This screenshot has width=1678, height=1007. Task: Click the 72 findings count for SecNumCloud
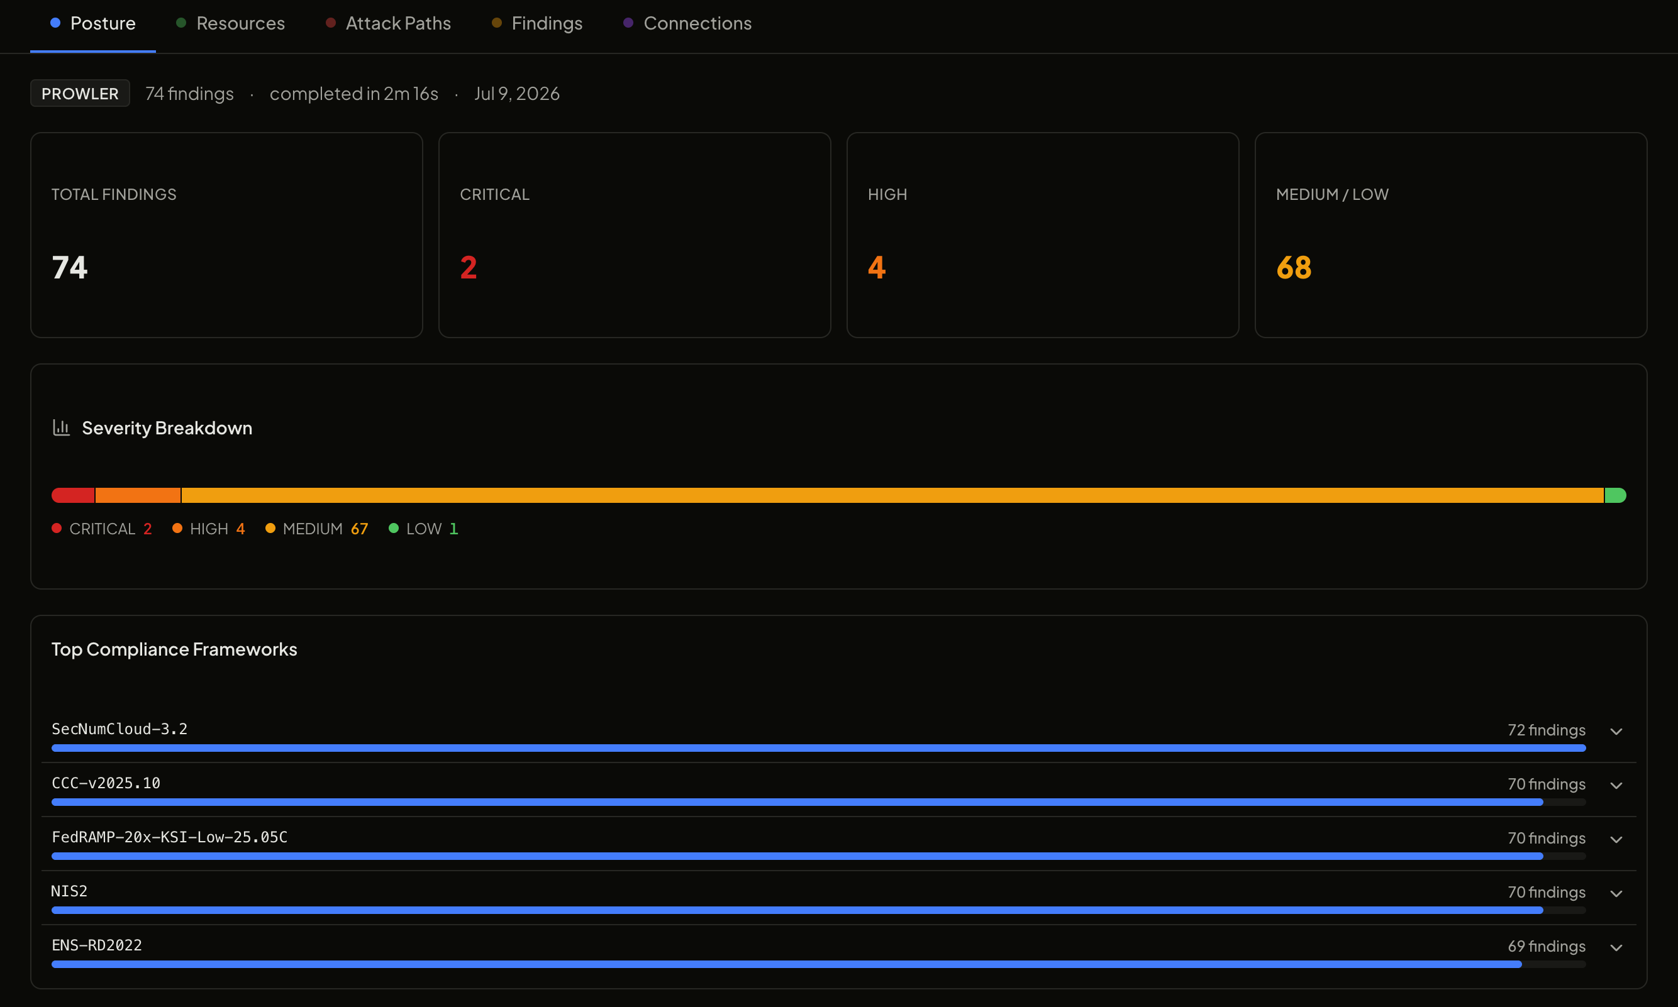point(1547,730)
